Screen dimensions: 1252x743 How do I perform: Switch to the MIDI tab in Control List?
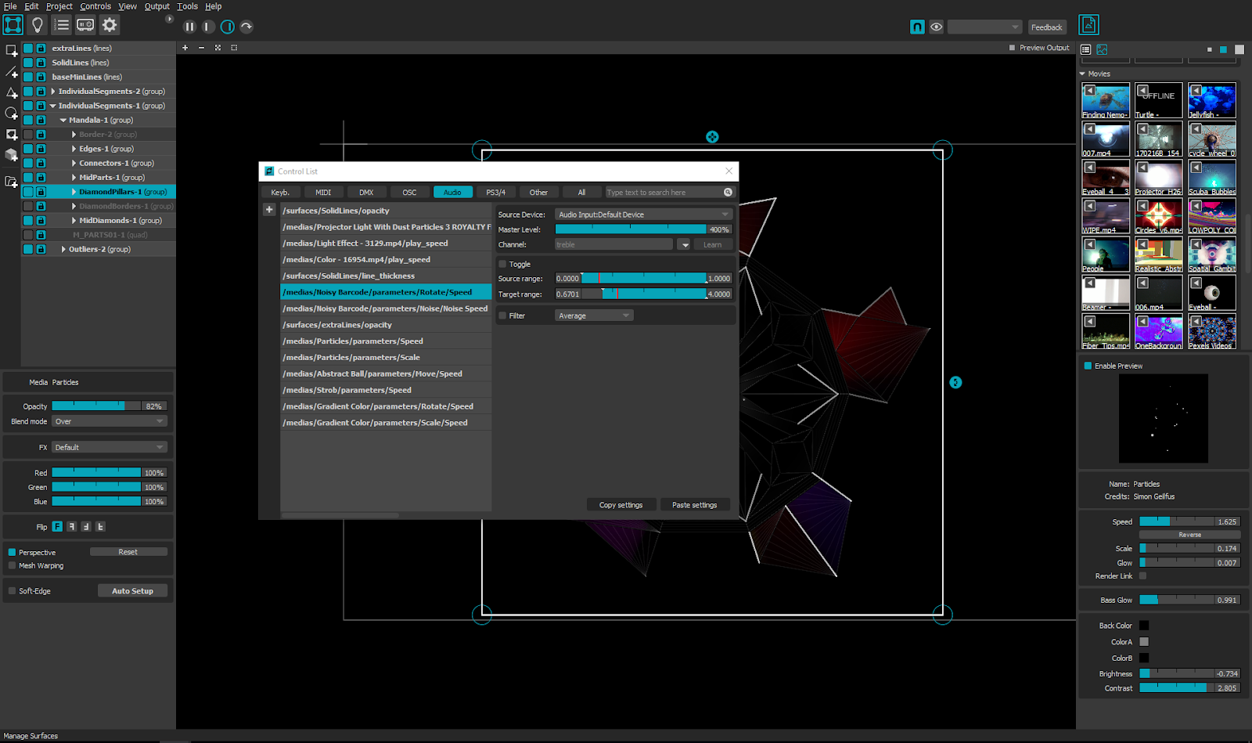tap(322, 192)
